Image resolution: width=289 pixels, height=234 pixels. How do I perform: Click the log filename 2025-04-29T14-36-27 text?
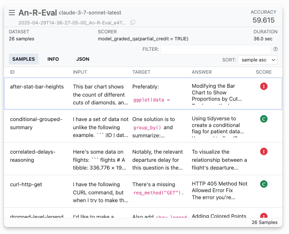click(x=72, y=23)
